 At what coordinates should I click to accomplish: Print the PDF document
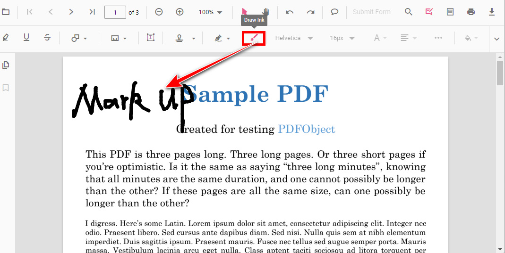(471, 12)
